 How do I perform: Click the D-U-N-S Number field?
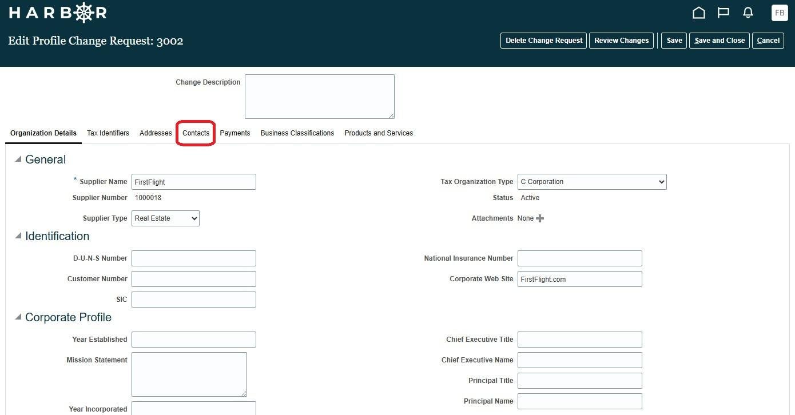pos(194,258)
